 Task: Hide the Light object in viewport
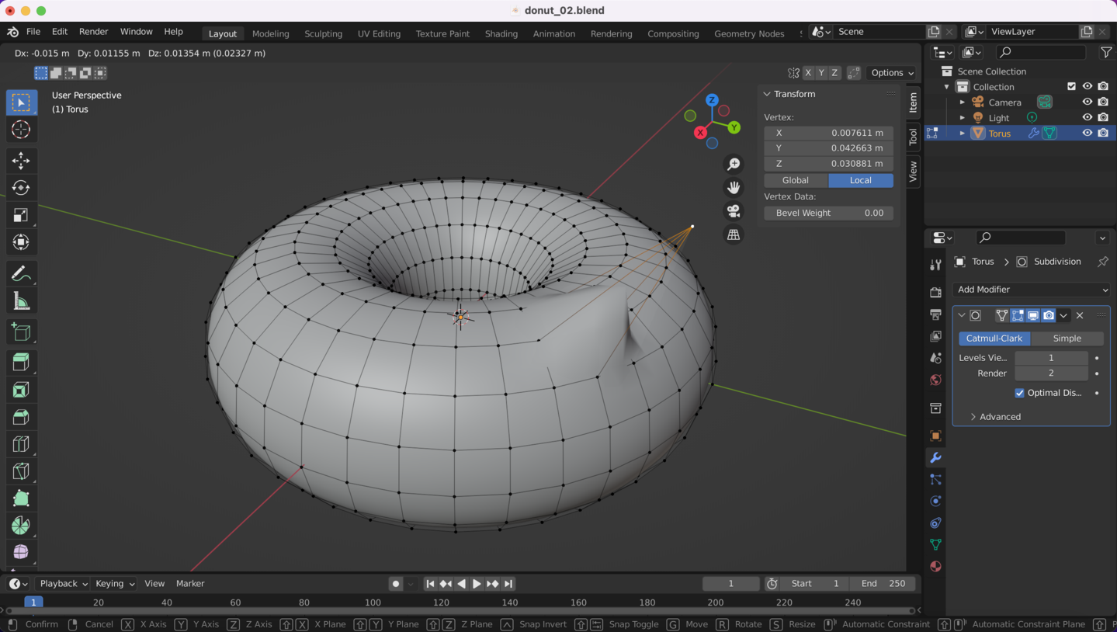1088,117
